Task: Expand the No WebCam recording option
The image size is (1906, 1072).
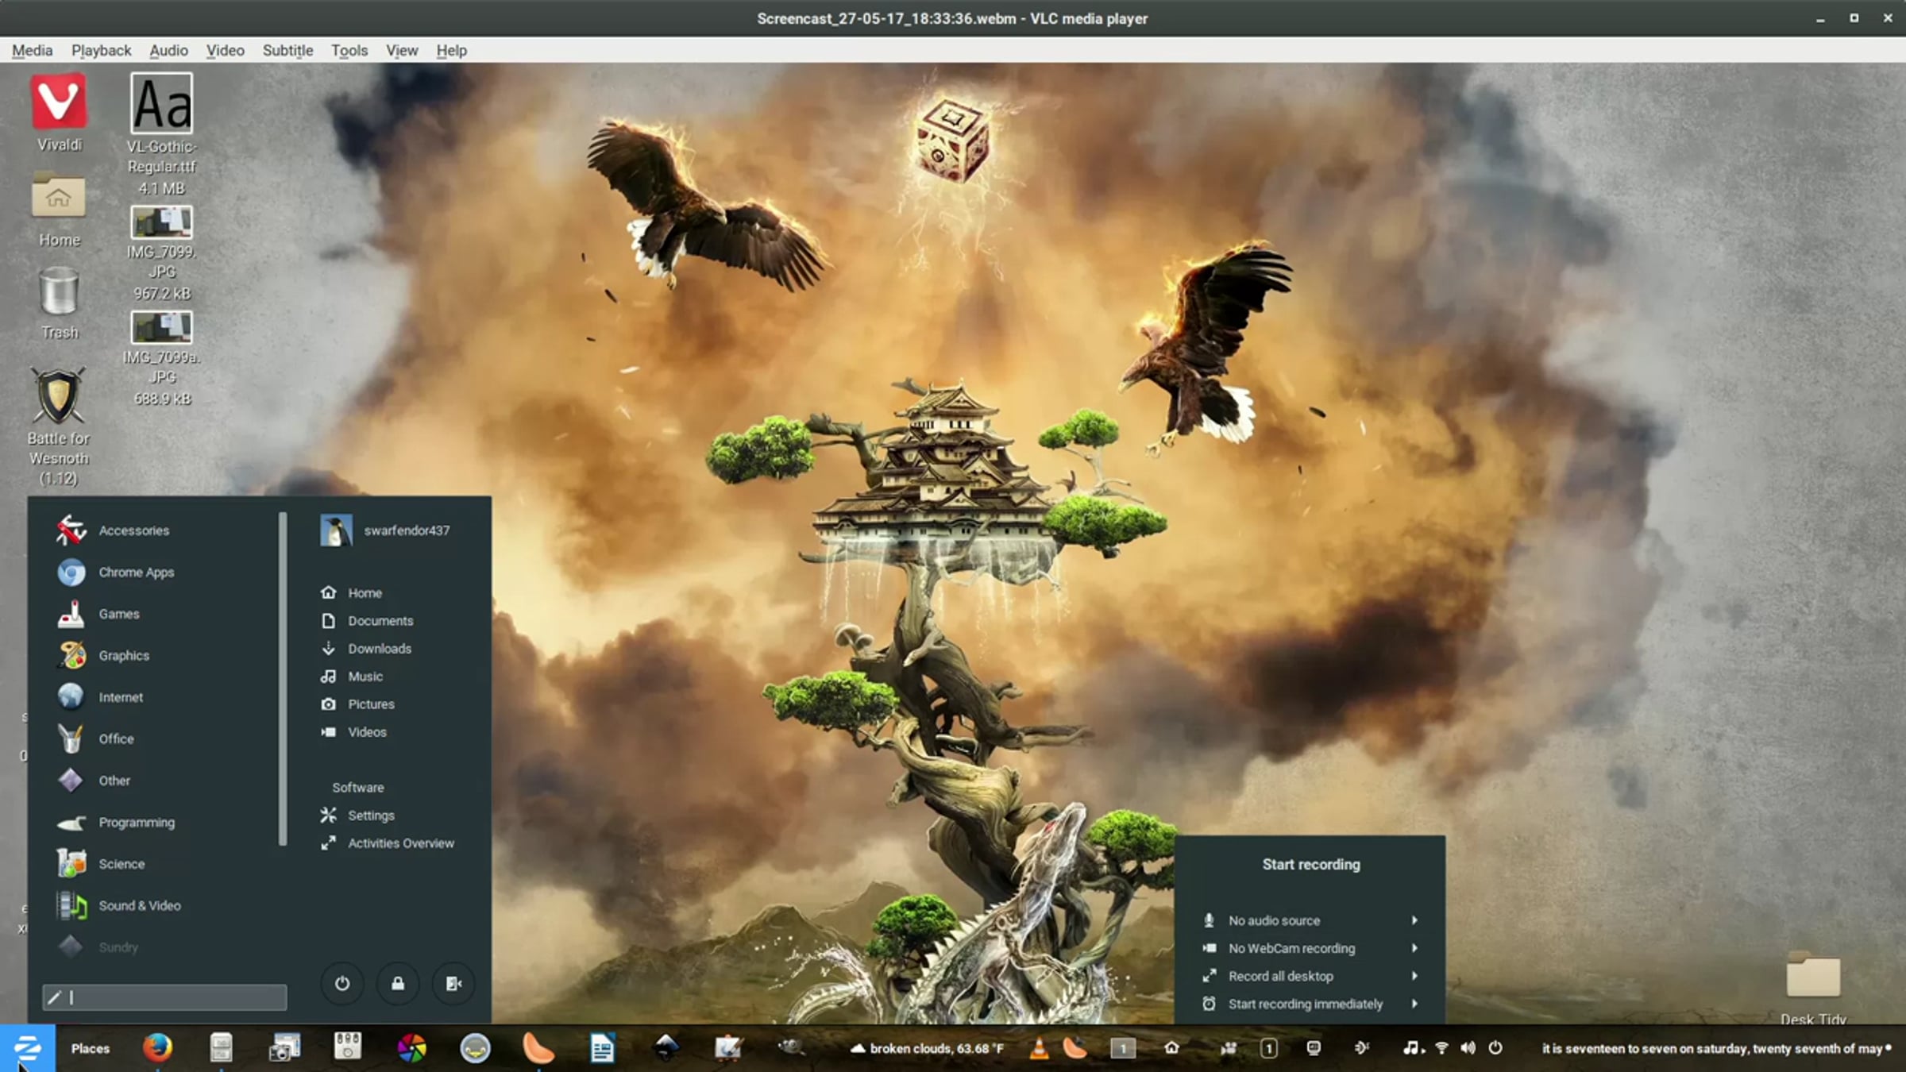Action: coord(1310,948)
